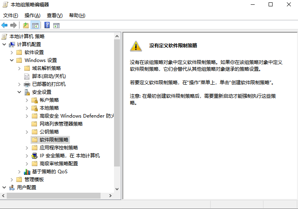298x209 pixels.
Task: Open Help via the question mark icon
Action: click(x=47, y=25)
